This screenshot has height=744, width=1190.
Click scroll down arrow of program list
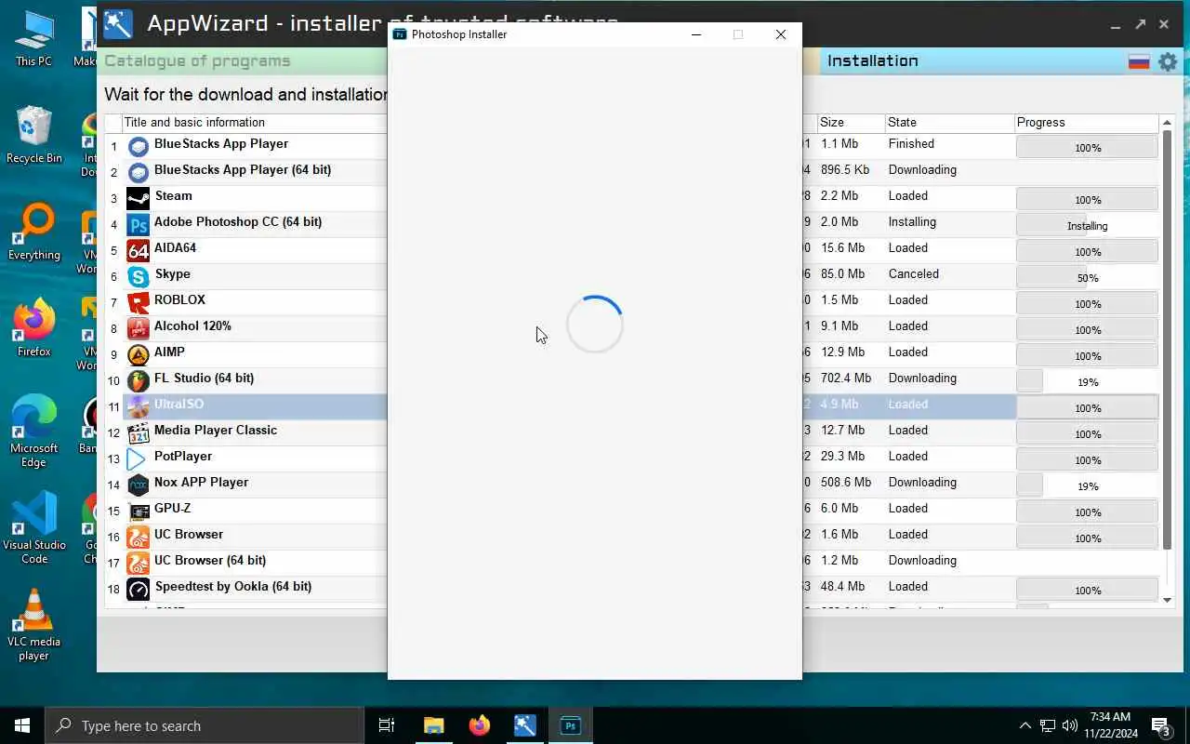(x=1168, y=600)
